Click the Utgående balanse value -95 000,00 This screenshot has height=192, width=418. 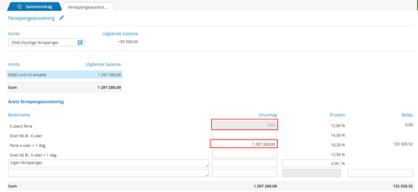click(x=128, y=41)
